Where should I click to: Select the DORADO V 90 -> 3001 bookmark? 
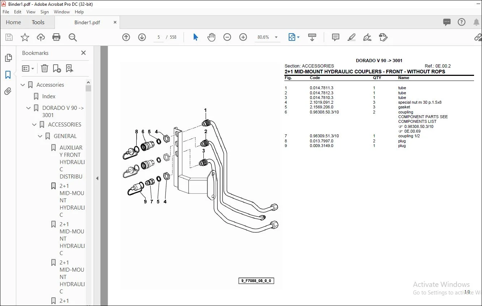[63, 112]
